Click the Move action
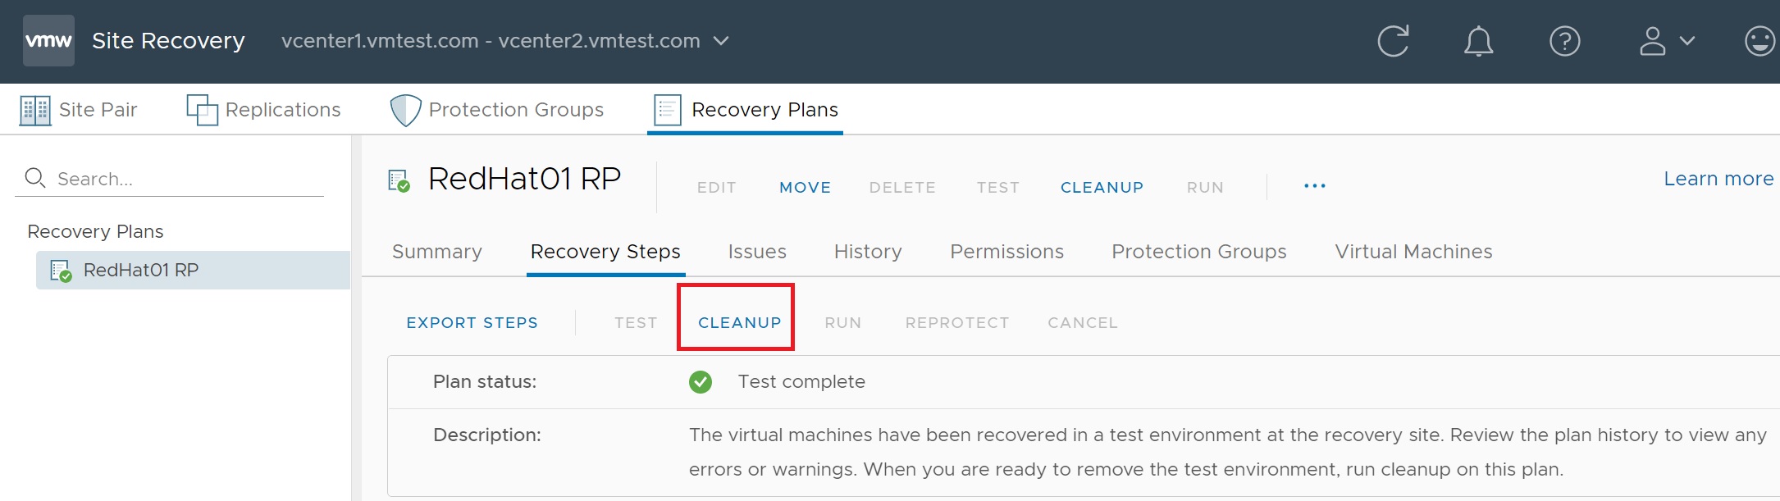Viewport: 1780px width, 501px height. (805, 187)
